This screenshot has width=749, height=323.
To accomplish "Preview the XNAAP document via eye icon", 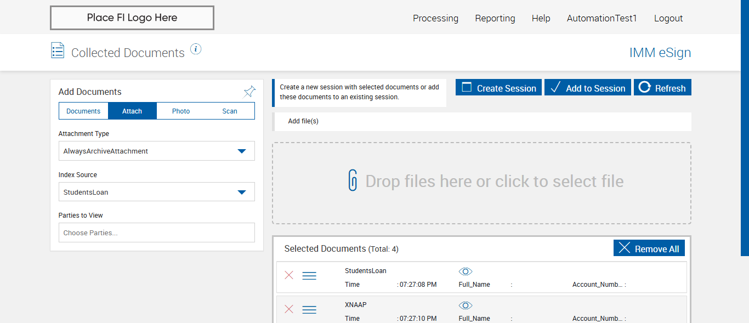I will point(466,305).
